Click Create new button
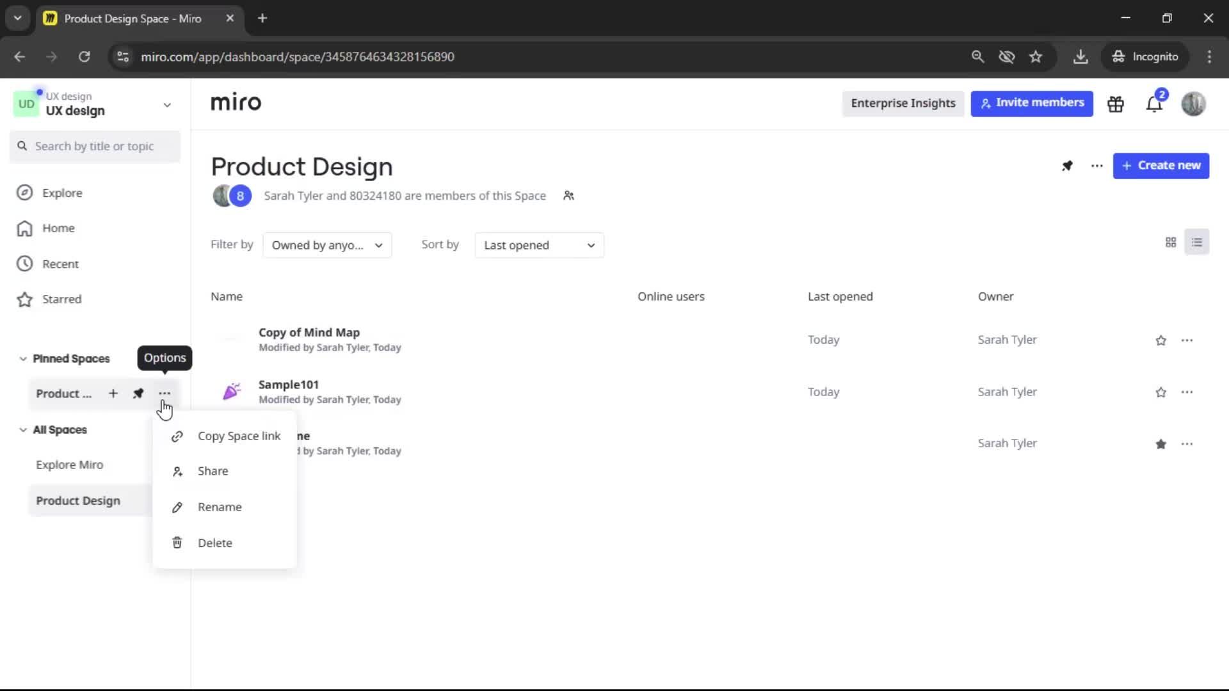The width and height of the screenshot is (1229, 691). 1161,166
